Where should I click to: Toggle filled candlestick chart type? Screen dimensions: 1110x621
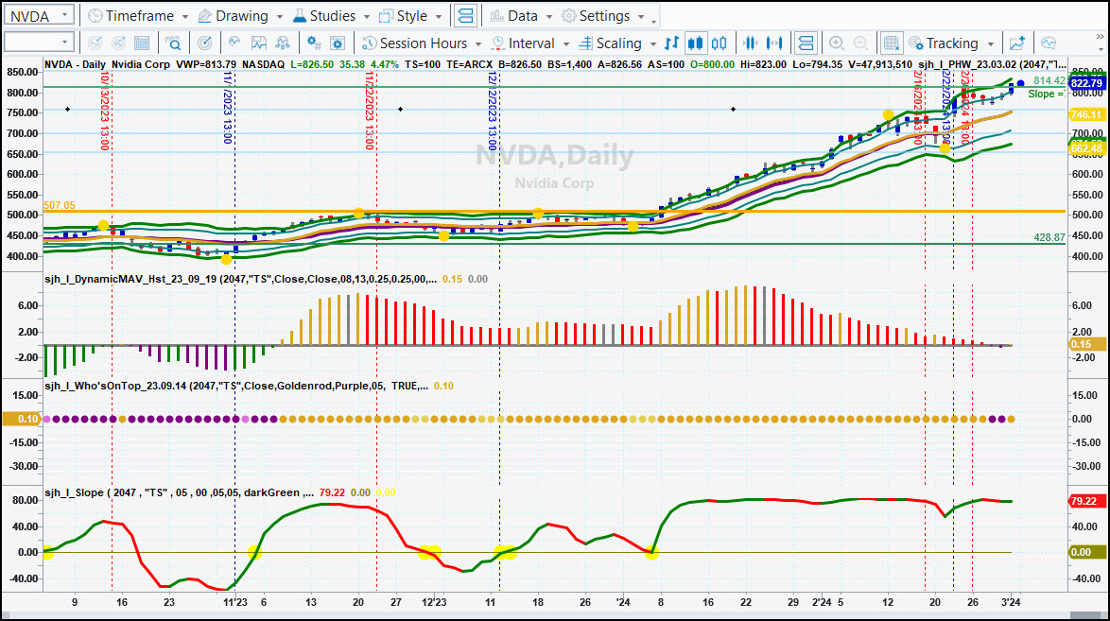click(x=696, y=43)
